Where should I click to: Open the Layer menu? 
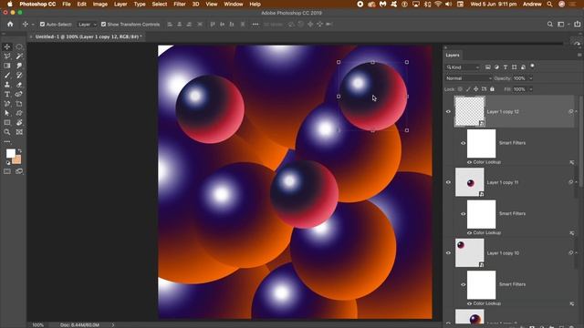click(x=120, y=4)
